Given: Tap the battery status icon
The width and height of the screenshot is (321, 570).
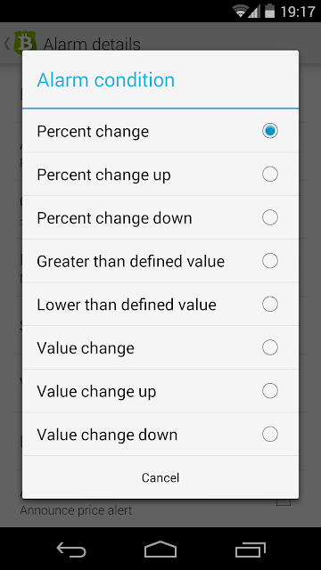Looking at the screenshot, I should [x=269, y=11].
